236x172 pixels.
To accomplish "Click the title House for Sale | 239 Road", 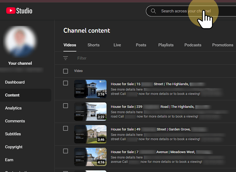I will point(161,107).
